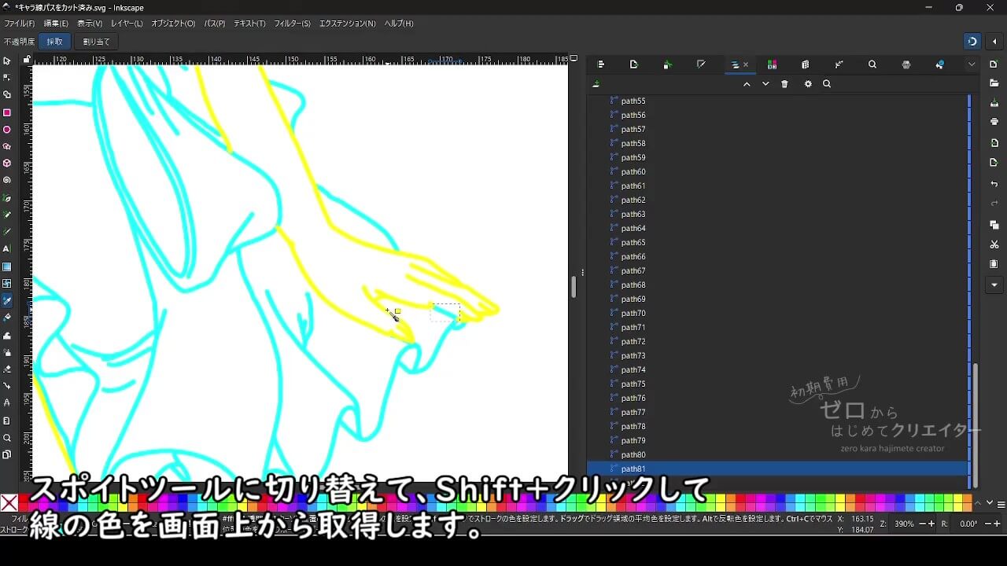Open the フィルター(S) menu
This screenshot has height=566, width=1007.
pos(292,24)
